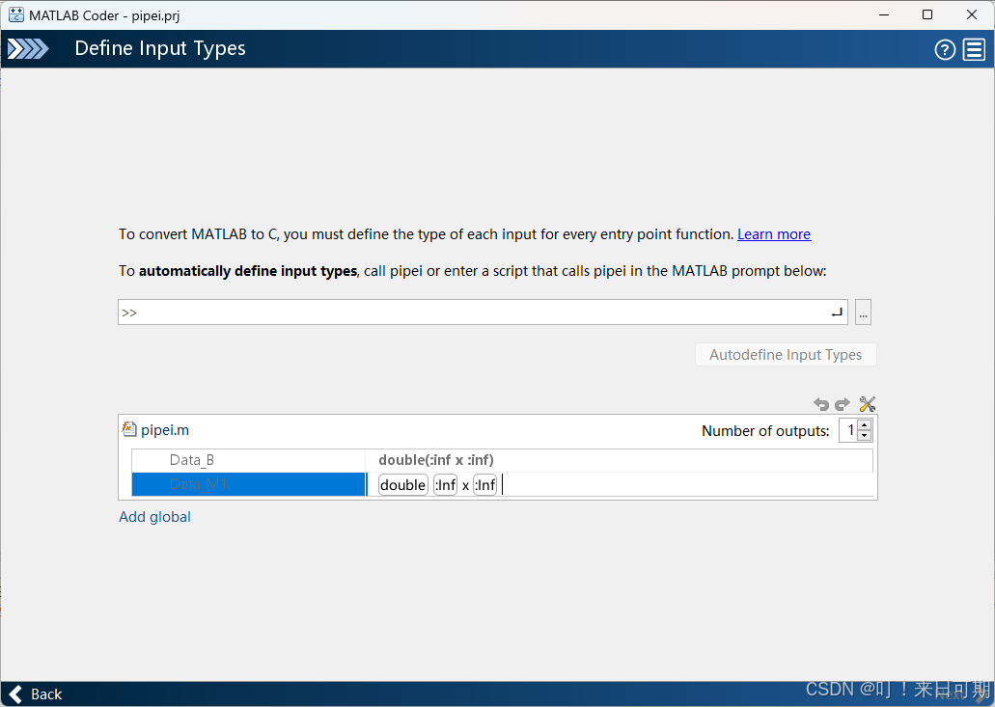Go Back to the previous step

pyautogui.click(x=36, y=694)
